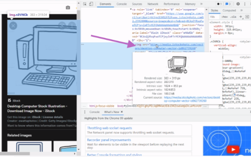The height and width of the screenshot is (157, 251).
Task: Open the anchor href google.com URL link
Action: 168,19
